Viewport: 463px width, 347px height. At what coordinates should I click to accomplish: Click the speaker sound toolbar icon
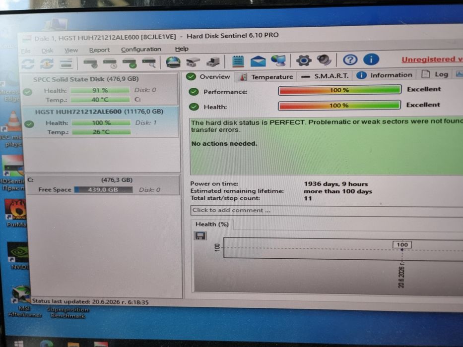pyautogui.click(x=324, y=60)
